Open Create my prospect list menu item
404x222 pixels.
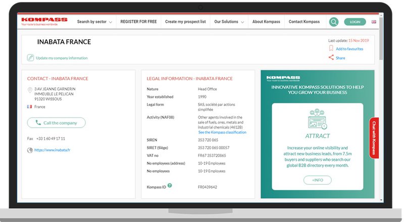click(185, 22)
